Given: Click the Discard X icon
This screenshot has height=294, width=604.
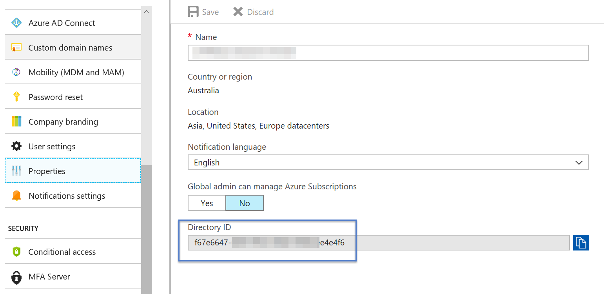Looking at the screenshot, I should coord(238,12).
